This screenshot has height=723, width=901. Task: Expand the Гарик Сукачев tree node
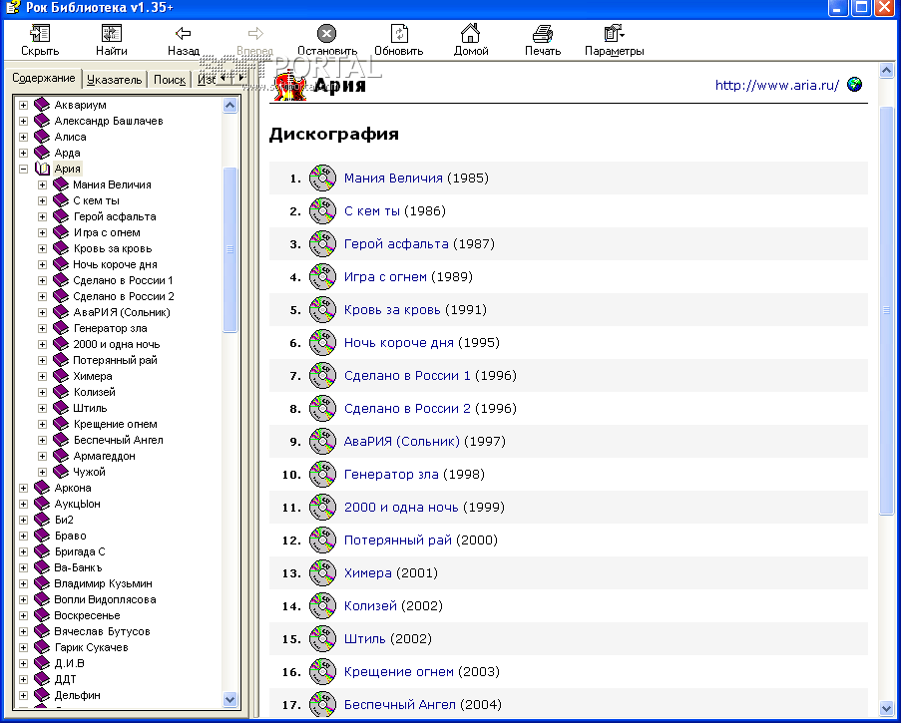tap(24, 647)
